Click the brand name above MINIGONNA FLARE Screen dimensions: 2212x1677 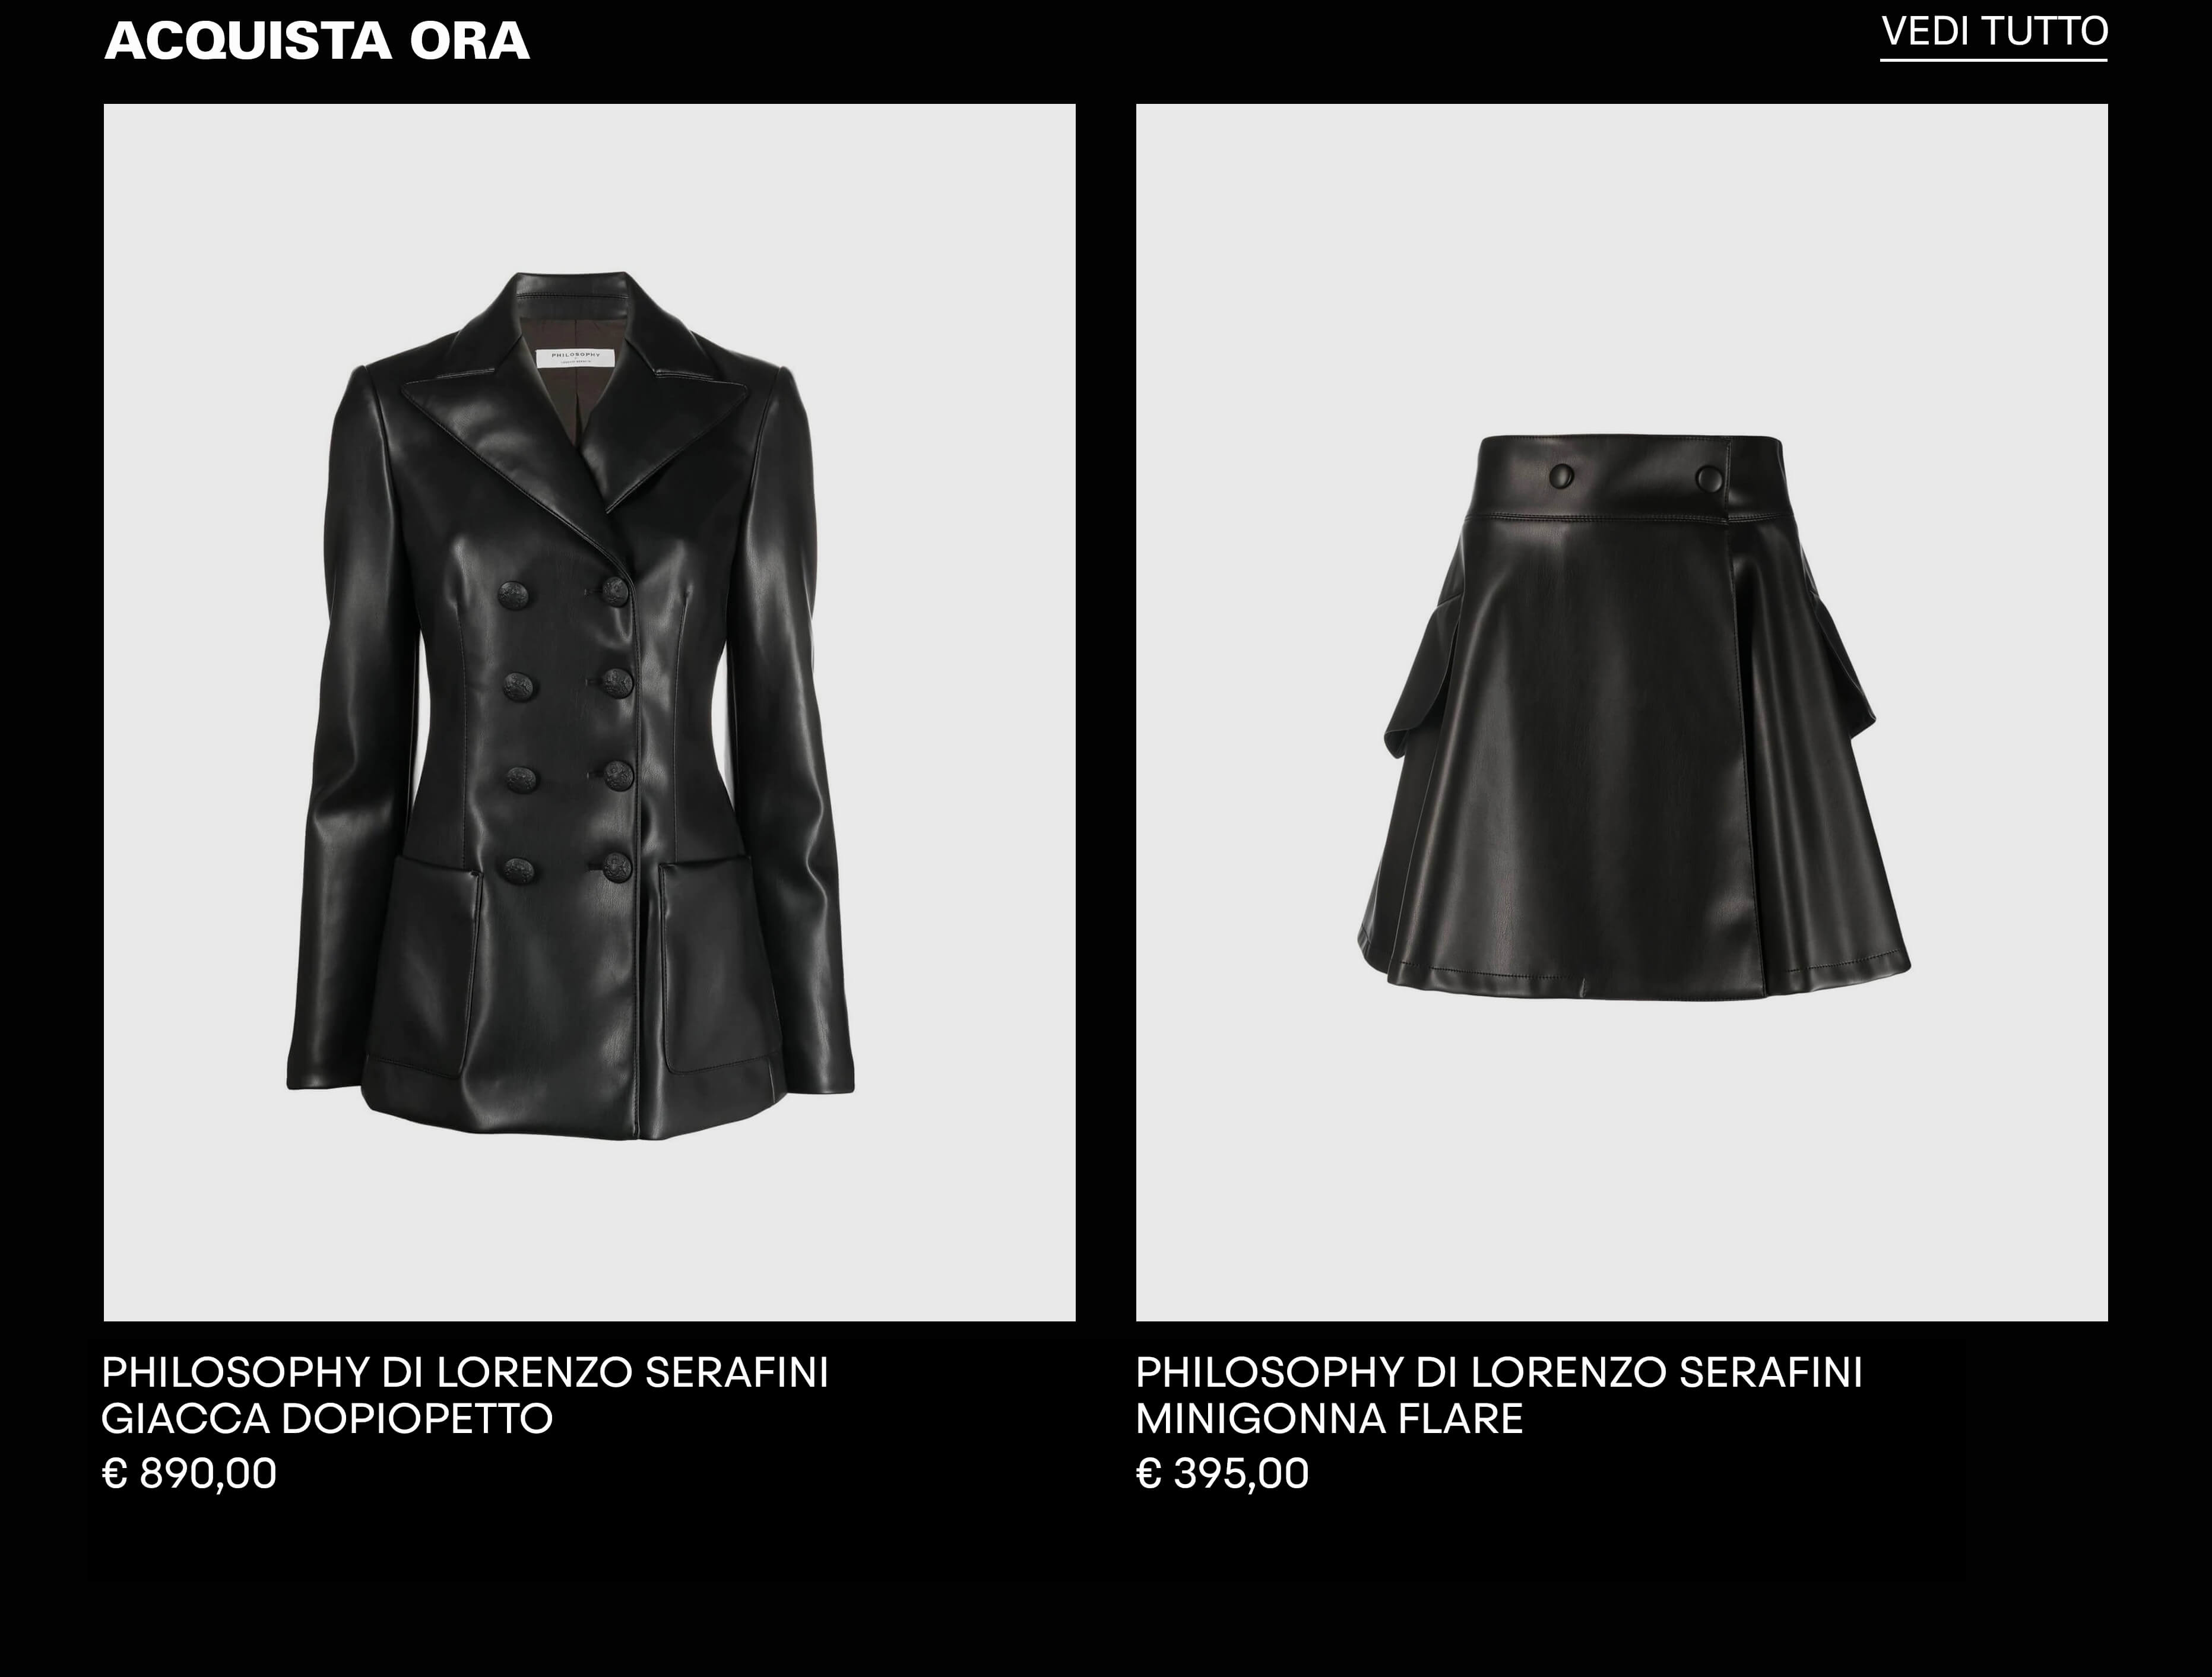[x=1499, y=1372]
